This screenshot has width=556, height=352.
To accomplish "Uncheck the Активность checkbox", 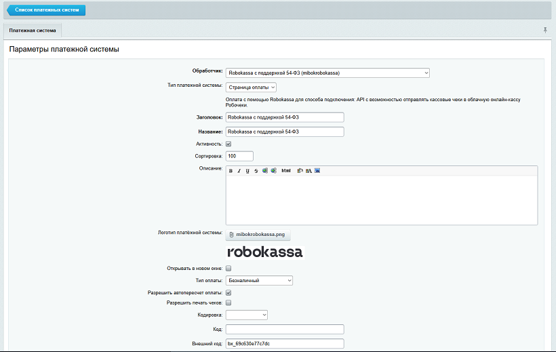I will [229, 144].
